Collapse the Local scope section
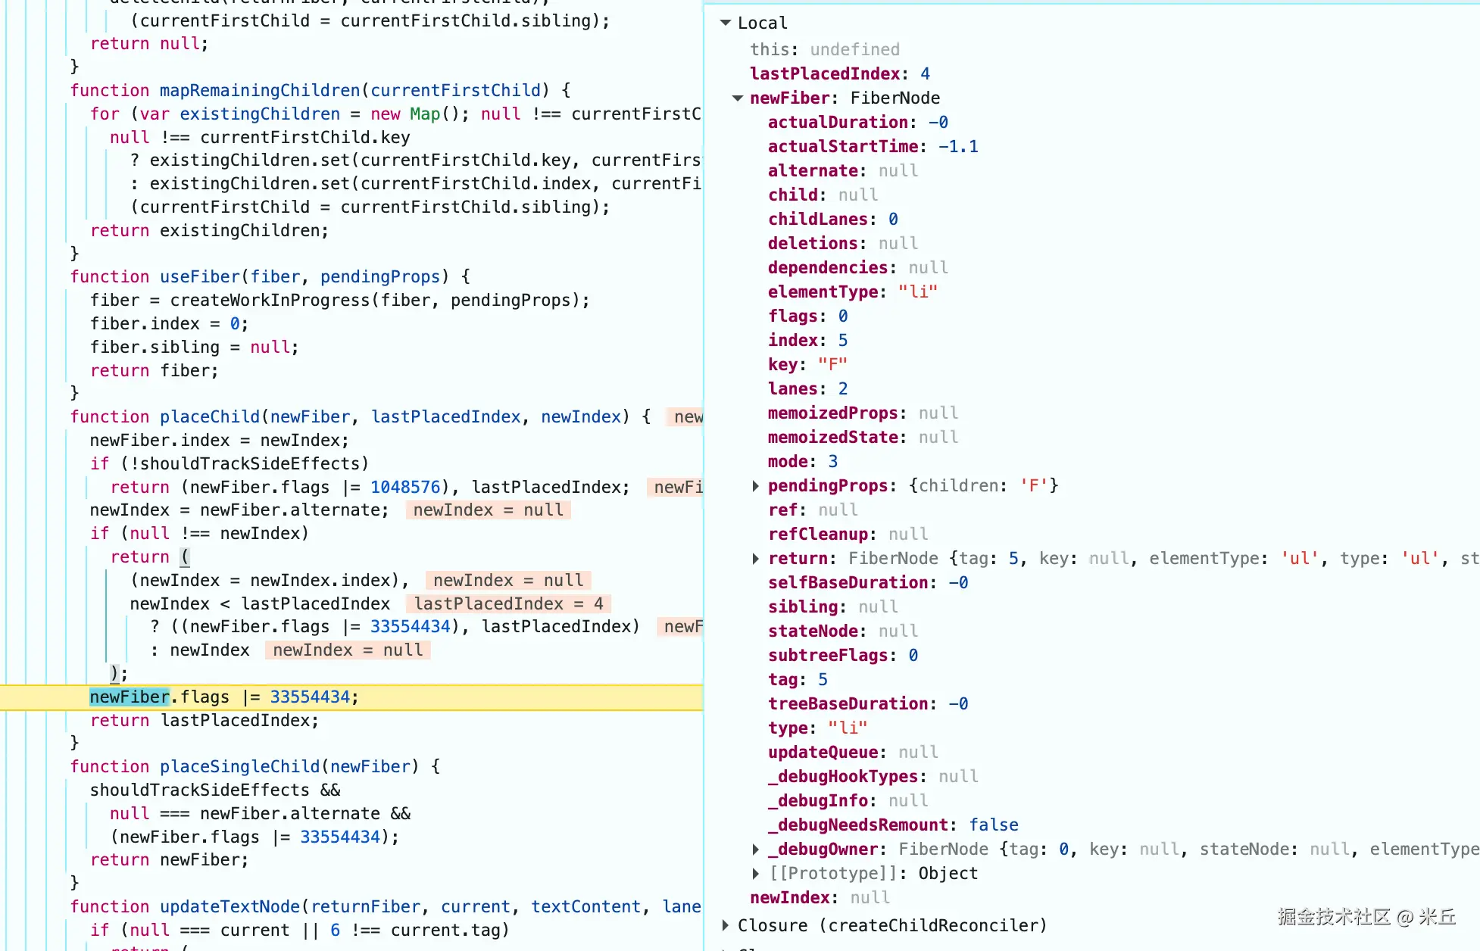 [x=726, y=23]
